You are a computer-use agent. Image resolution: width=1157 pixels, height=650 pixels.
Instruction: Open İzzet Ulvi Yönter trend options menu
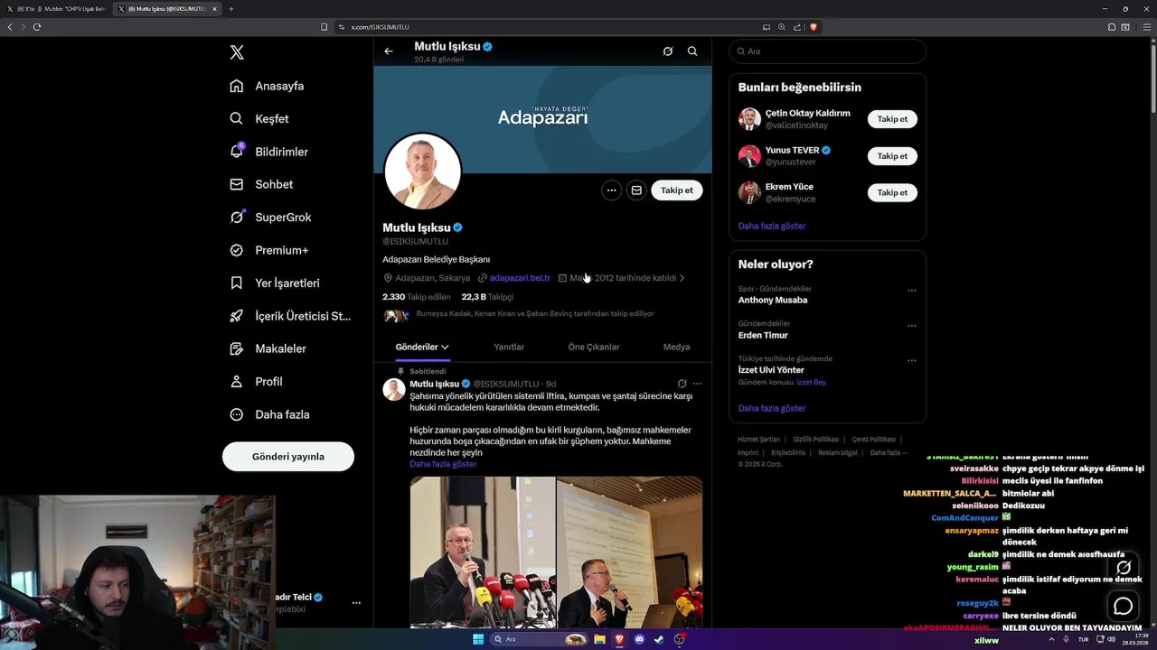click(x=911, y=361)
